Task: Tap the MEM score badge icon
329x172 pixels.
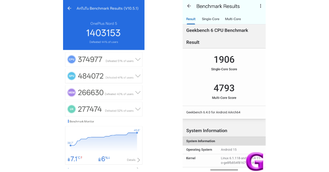Action: click(x=72, y=93)
